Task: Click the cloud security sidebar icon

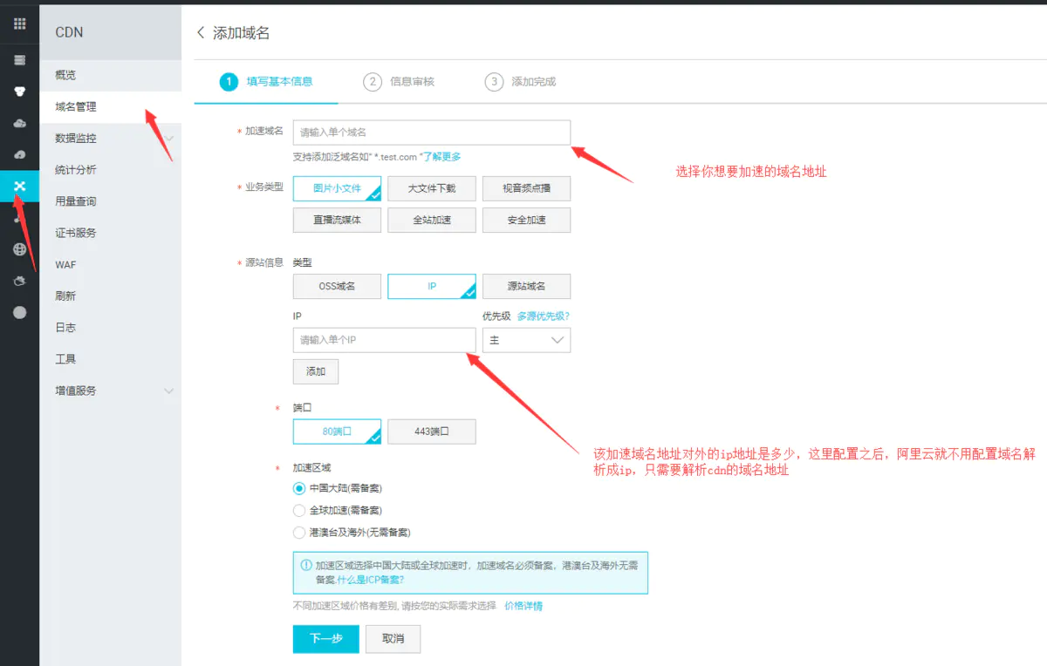Action: tap(19, 281)
